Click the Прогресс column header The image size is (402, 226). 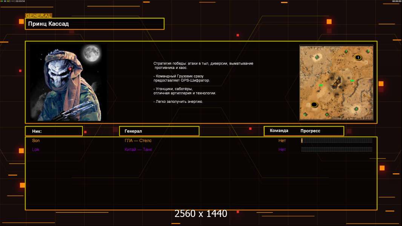[310, 131]
